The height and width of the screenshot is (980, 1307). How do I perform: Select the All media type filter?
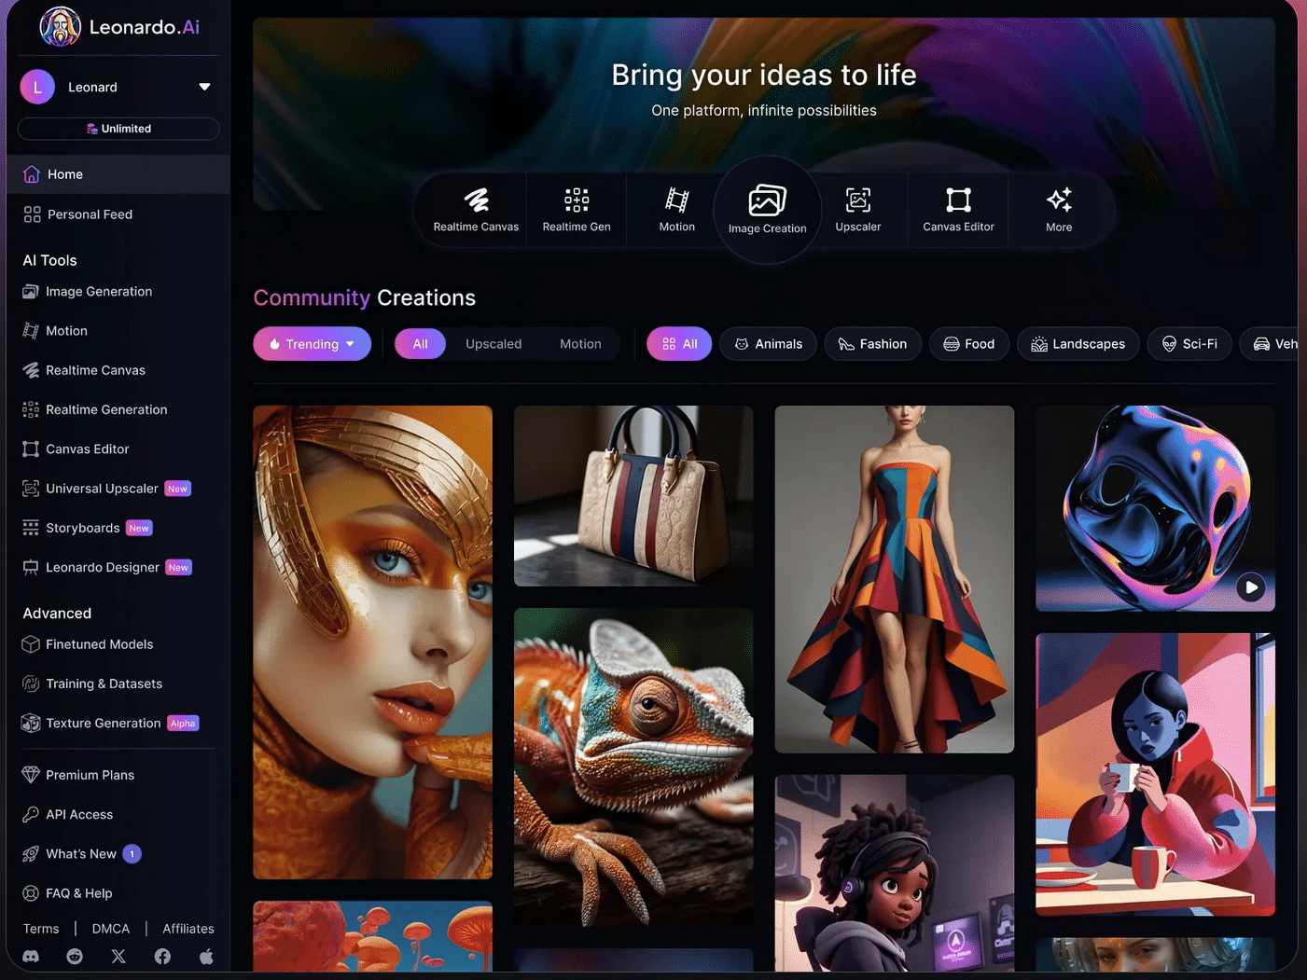point(420,344)
